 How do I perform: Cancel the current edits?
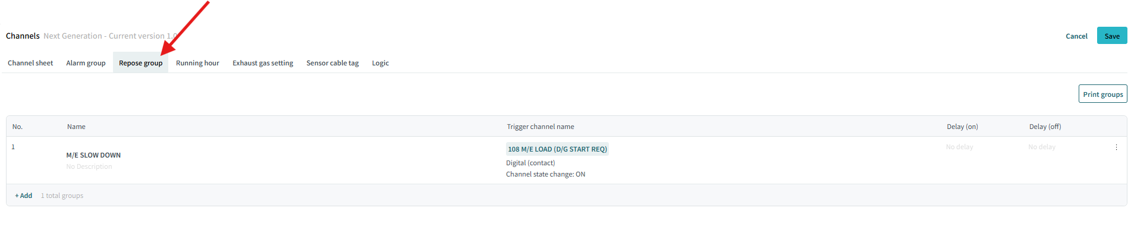point(1076,36)
